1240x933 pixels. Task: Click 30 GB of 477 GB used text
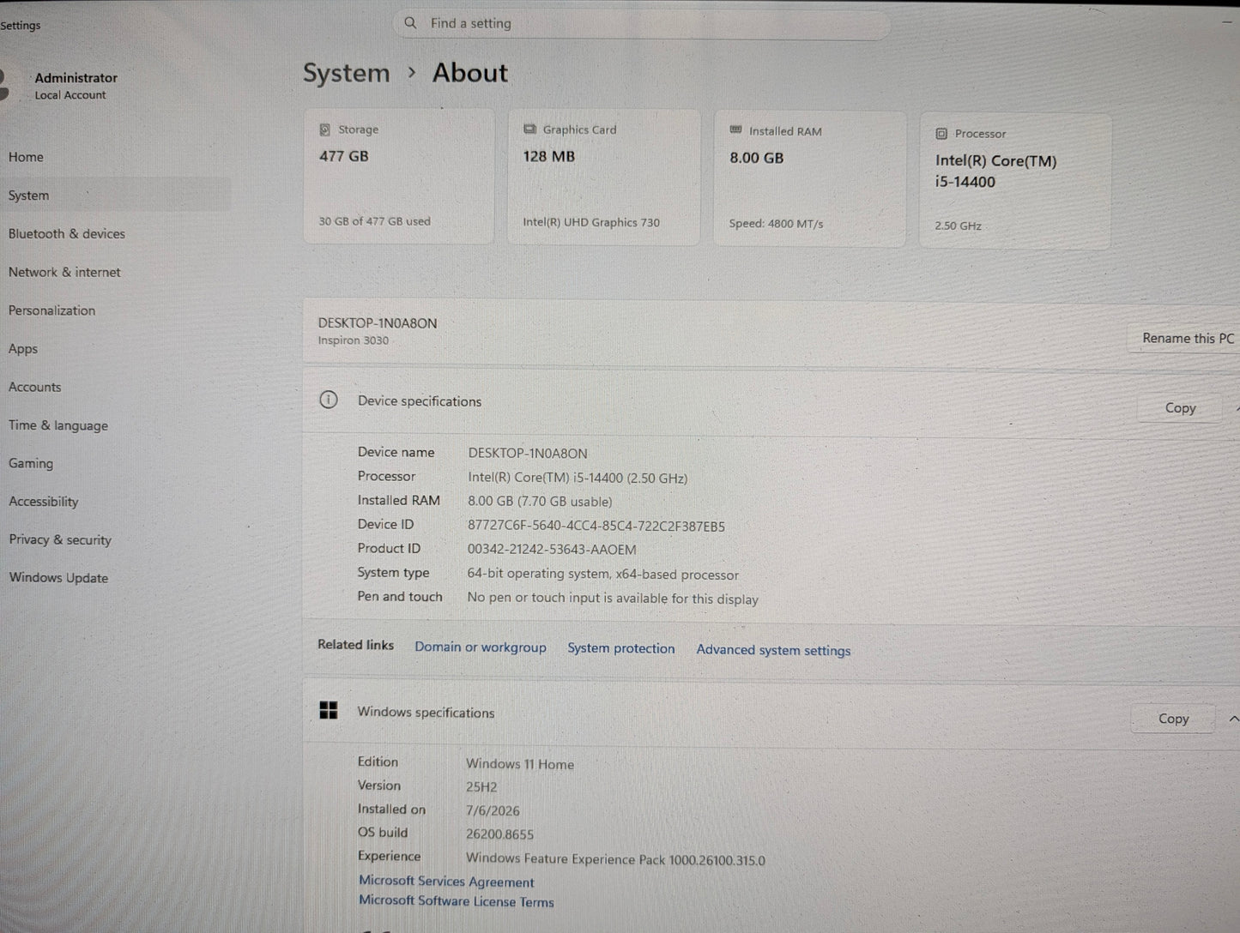click(x=374, y=221)
